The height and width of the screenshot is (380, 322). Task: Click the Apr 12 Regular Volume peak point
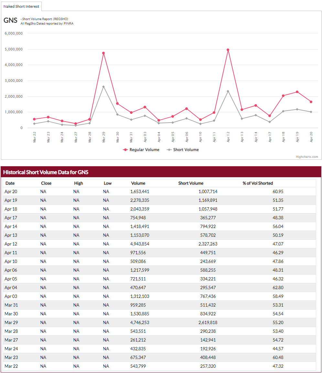click(x=228, y=50)
